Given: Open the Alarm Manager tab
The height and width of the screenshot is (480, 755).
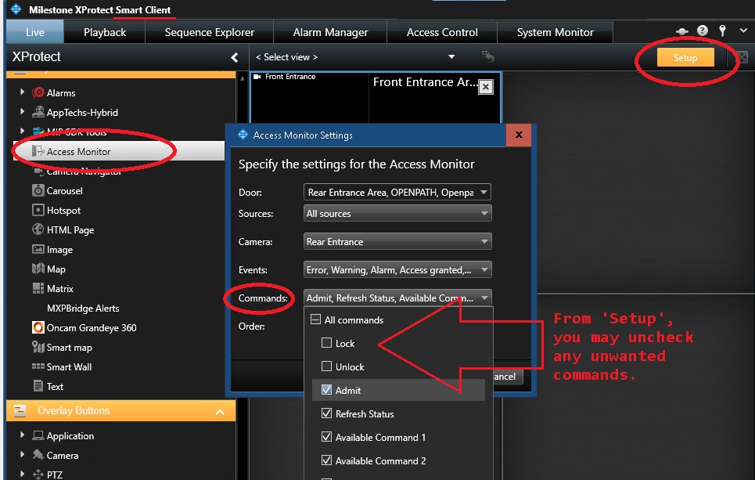Looking at the screenshot, I should tap(330, 32).
